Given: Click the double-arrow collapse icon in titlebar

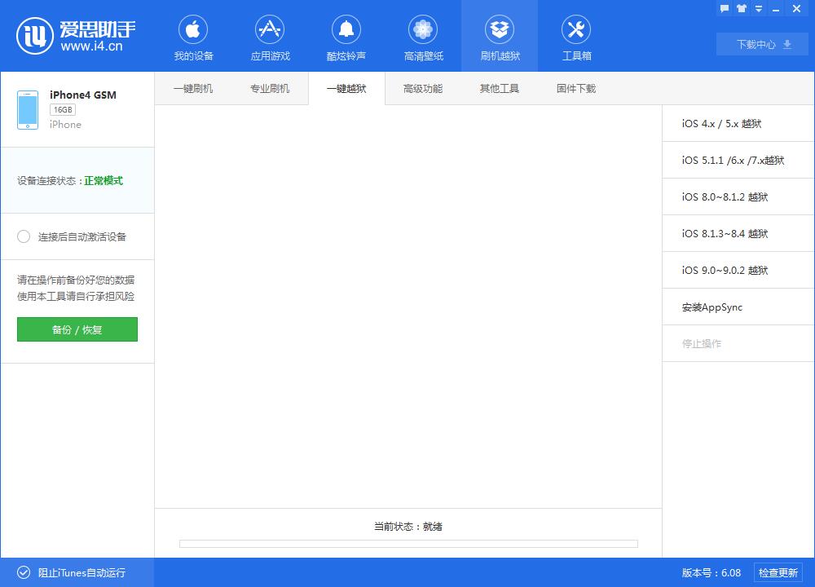Looking at the screenshot, I should coord(758,8).
